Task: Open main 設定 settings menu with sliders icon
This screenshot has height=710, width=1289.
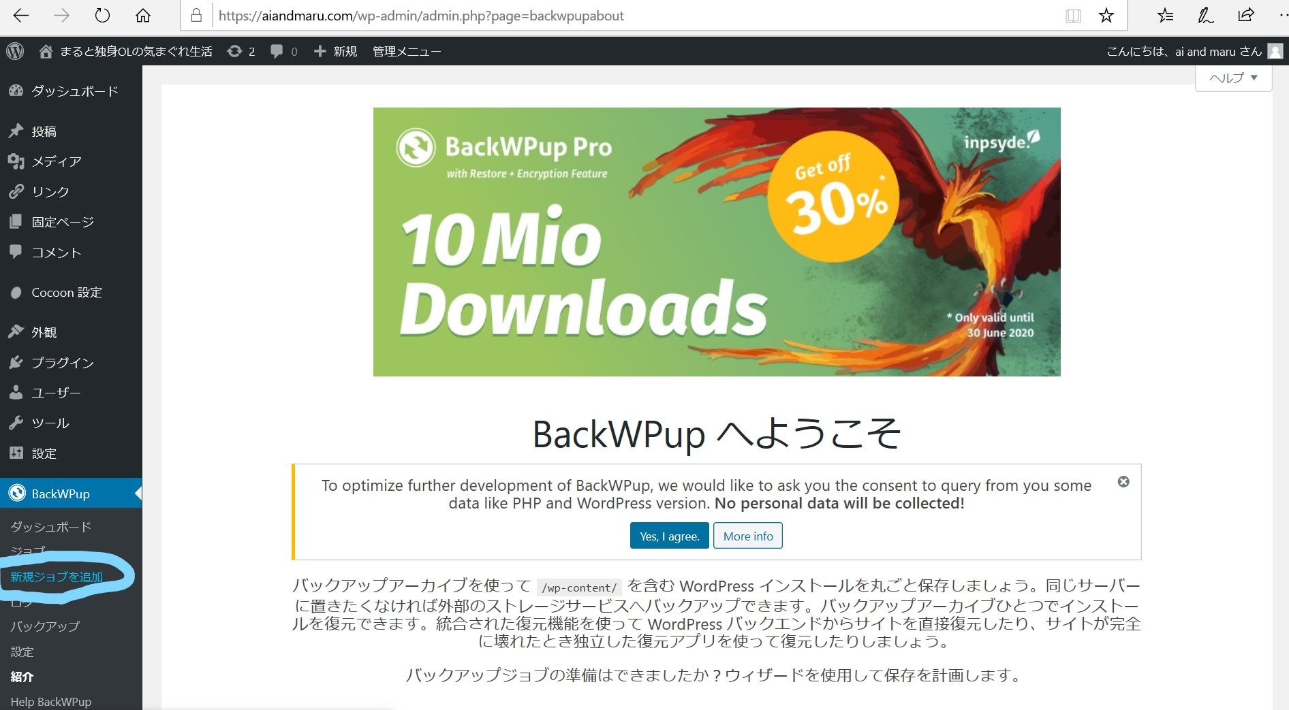Action: pyautogui.click(x=71, y=453)
